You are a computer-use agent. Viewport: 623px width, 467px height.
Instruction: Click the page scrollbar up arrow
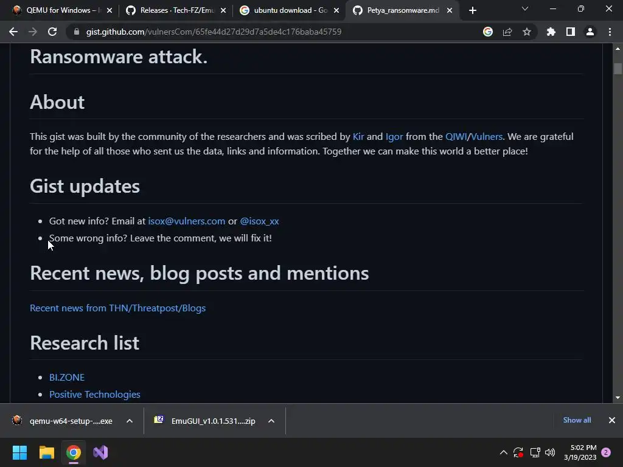pos(618,49)
